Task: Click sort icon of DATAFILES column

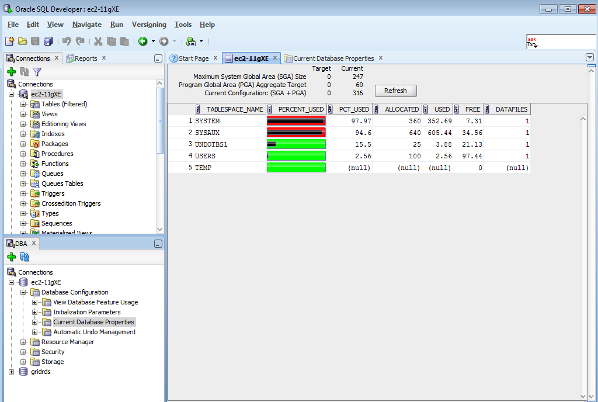Action: (487, 109)
